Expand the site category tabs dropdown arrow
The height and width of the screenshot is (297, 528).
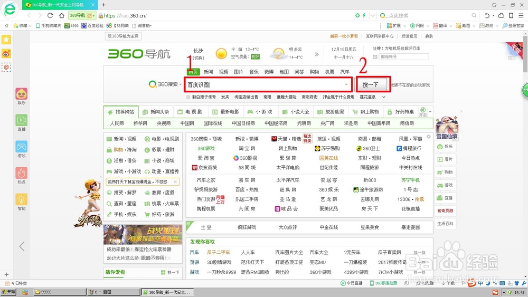[430, 112]
